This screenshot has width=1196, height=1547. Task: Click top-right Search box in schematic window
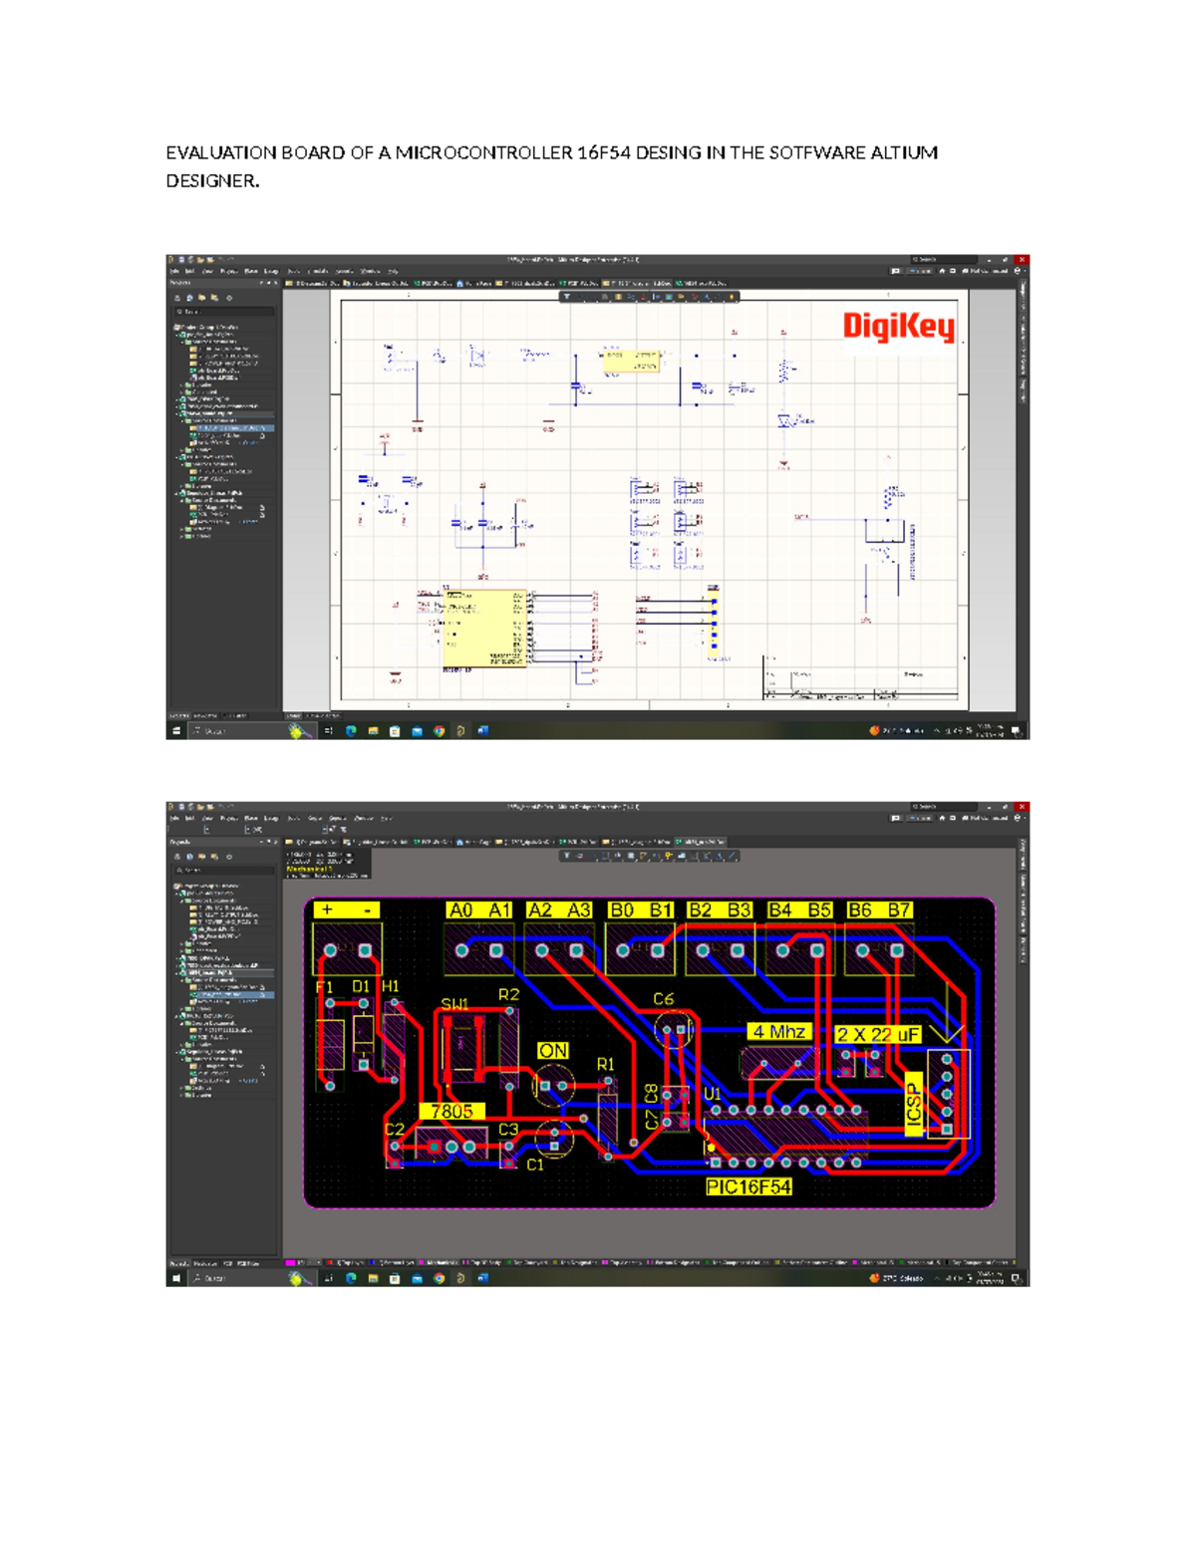click(944, 259)
